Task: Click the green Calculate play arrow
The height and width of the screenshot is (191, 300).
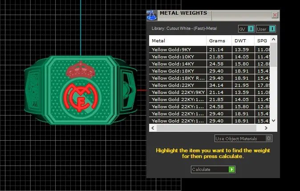Action: click(x=232, y=169)
